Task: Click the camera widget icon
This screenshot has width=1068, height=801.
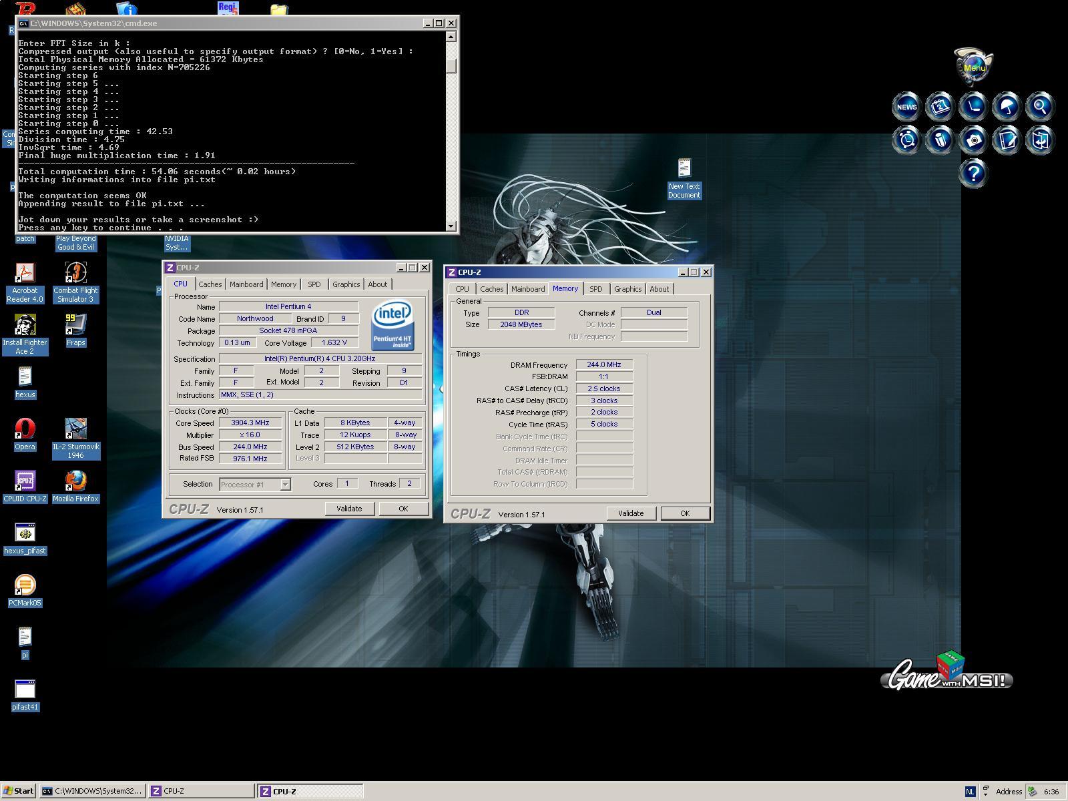Action: coord(973,140)
